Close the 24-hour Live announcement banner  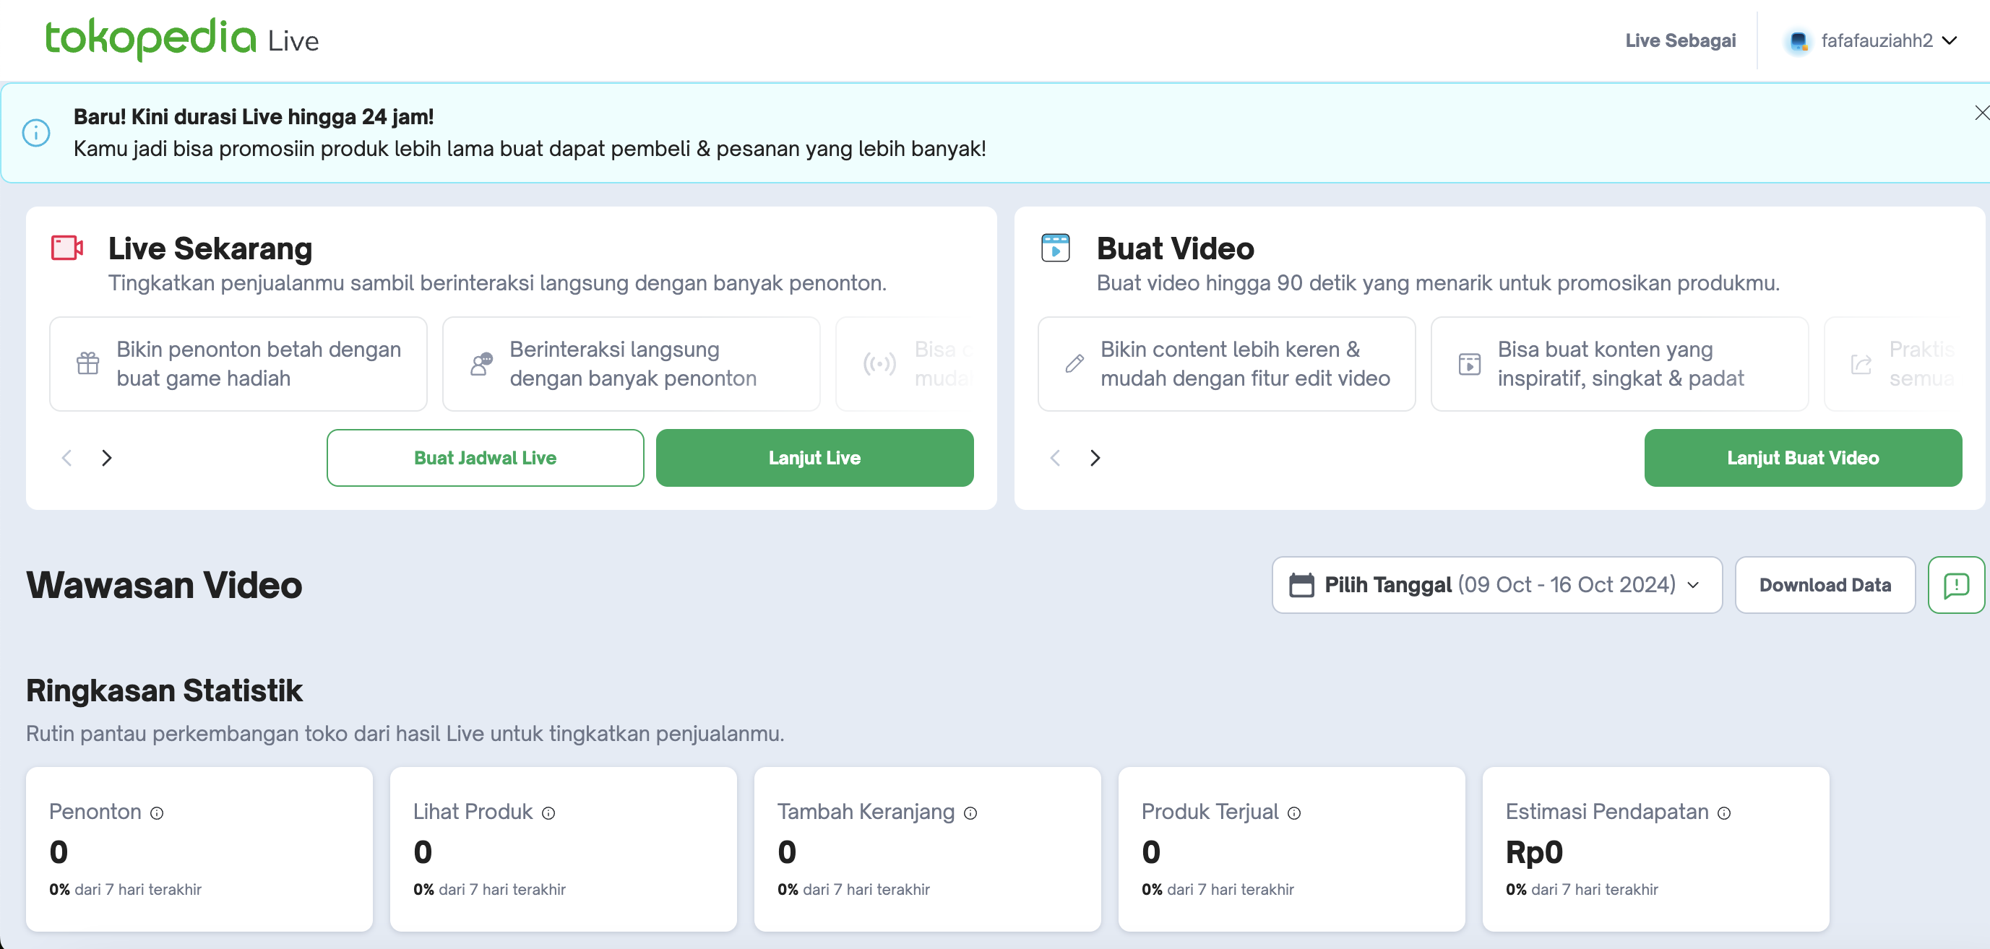(x=1981, y=113)
